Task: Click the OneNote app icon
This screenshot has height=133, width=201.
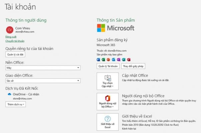Action: pos(119,60)
